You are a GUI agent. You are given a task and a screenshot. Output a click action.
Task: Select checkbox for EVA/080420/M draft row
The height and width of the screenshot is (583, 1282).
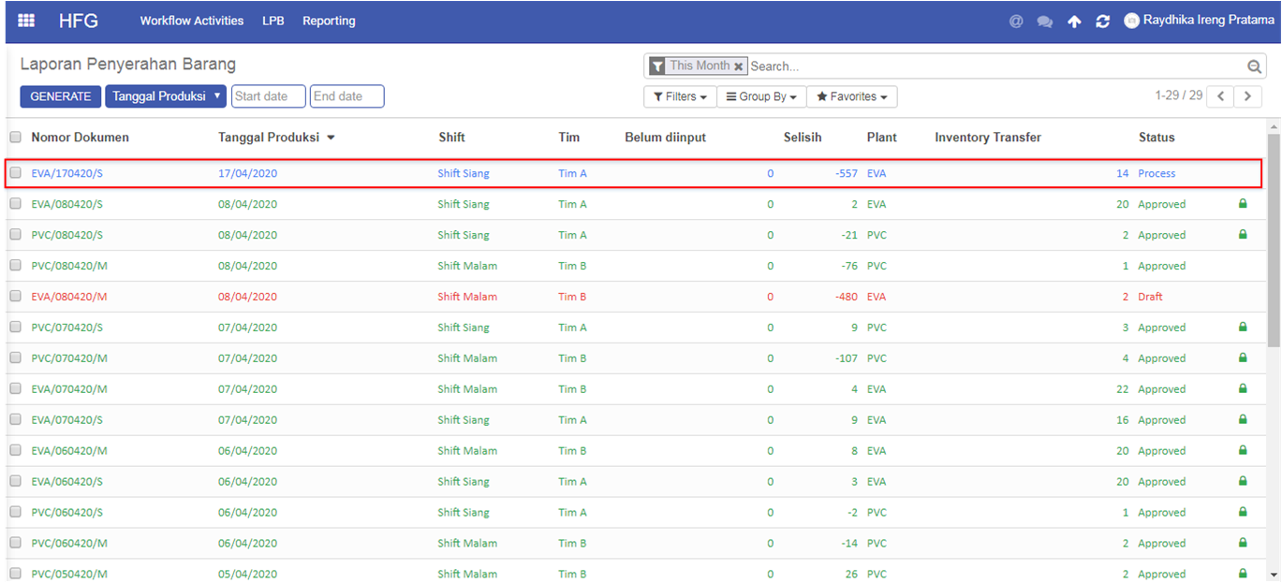click(x=16, y=297)
